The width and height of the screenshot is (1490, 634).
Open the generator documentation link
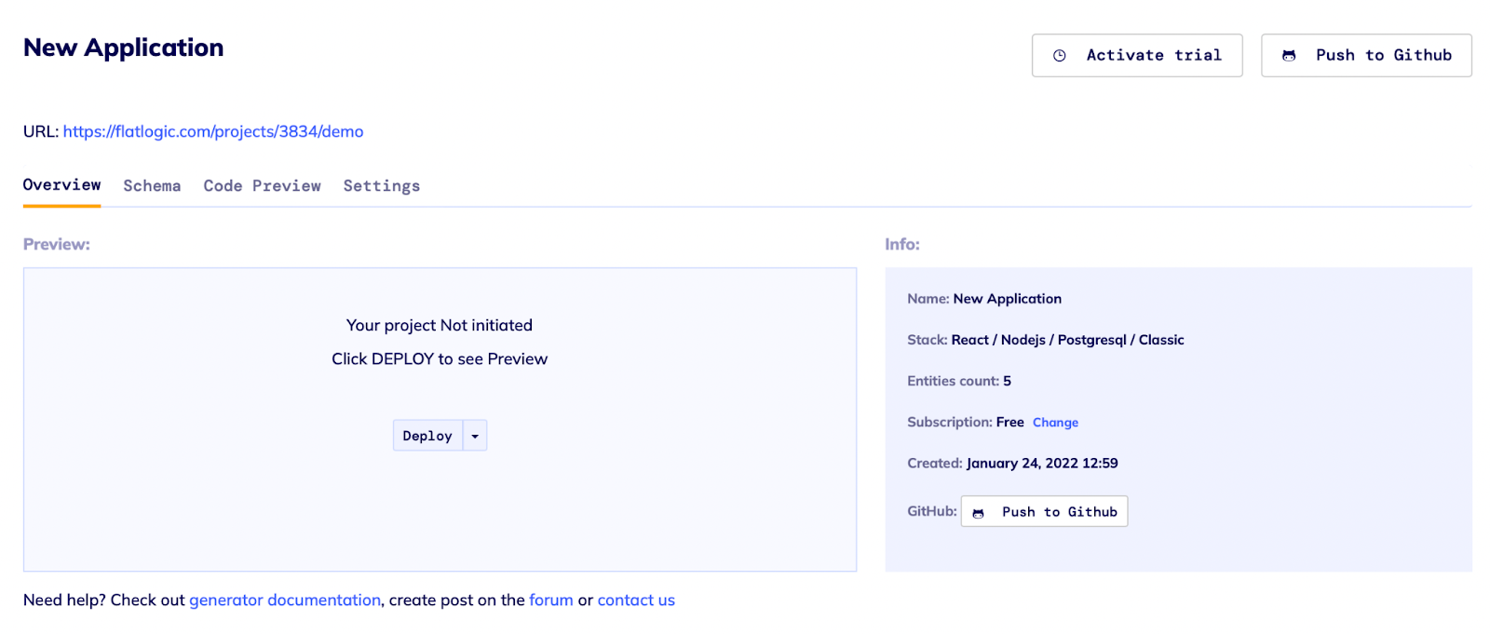(285, 600)
